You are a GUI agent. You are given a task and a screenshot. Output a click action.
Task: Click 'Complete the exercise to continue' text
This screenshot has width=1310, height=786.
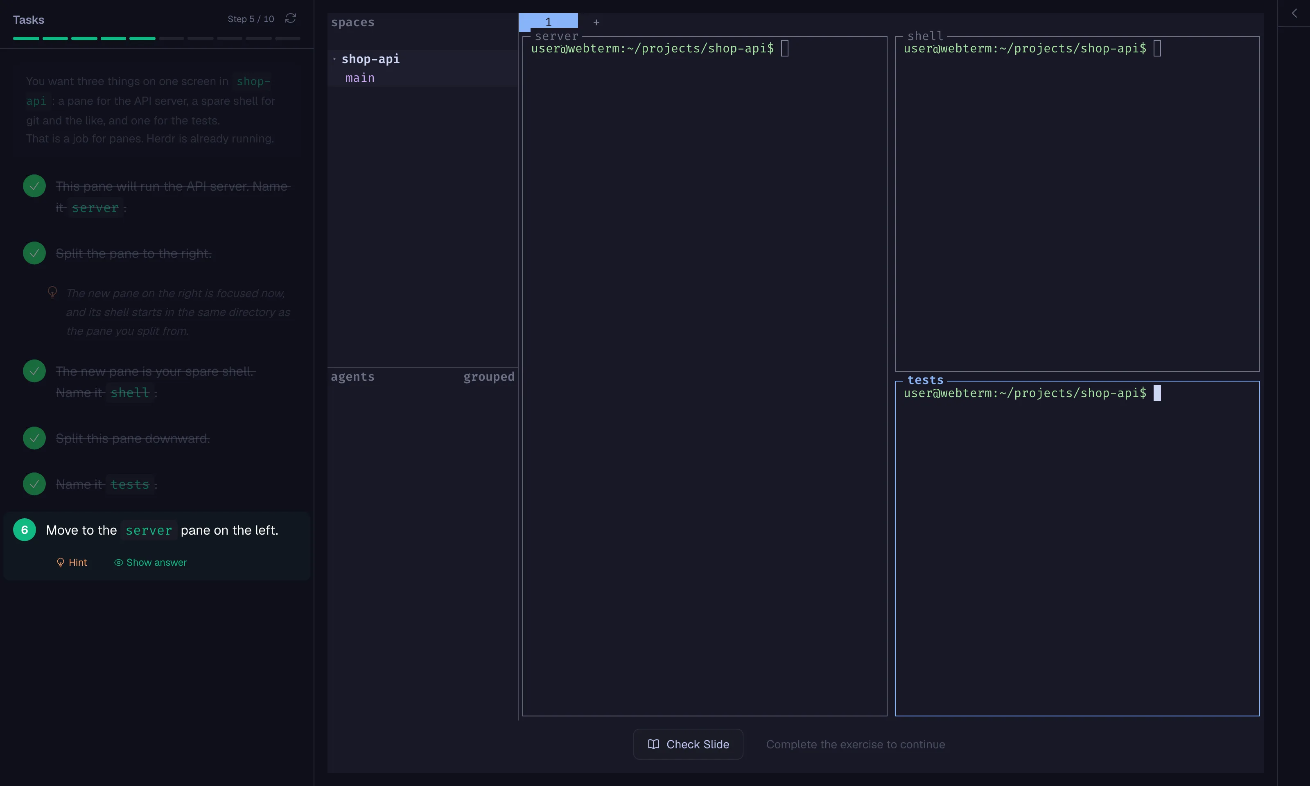(x=855, y=744)
